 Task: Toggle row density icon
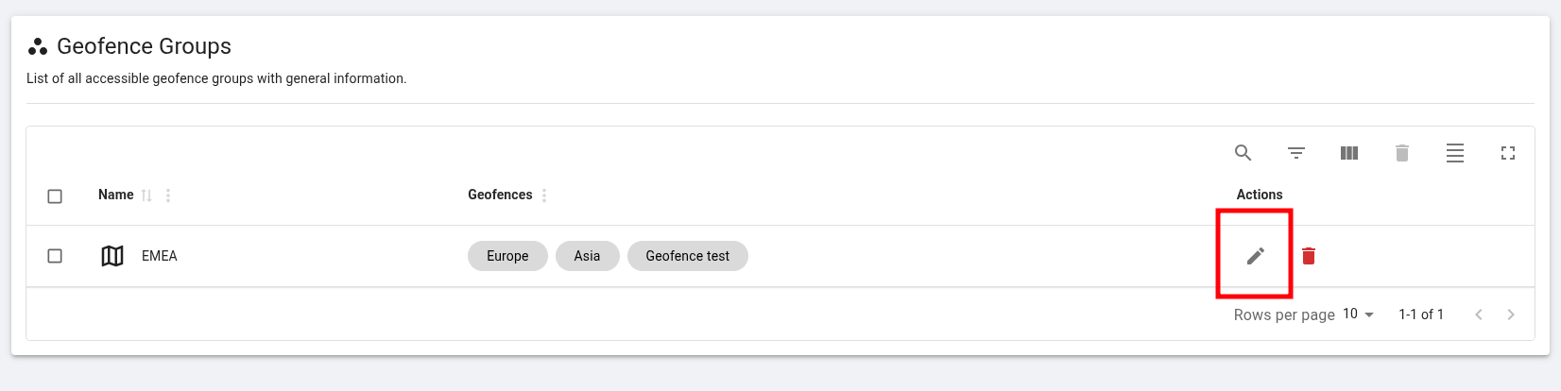point(1455,153)
